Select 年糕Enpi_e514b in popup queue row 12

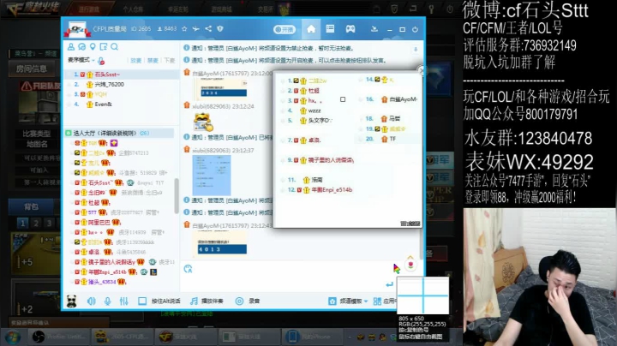coord(332,190)
